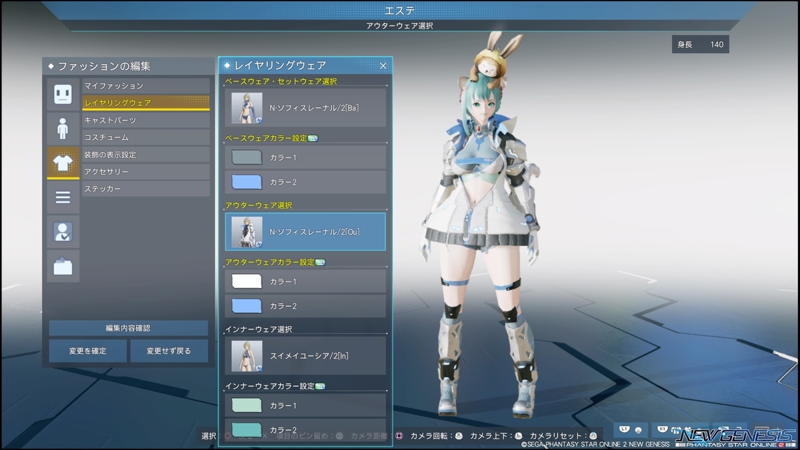Click the 編集内容確認 button
Viewport: 800px width, 450px height.
click(128, 328)
